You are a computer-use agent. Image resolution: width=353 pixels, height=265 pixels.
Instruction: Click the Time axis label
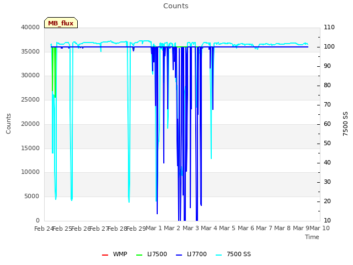312,237
